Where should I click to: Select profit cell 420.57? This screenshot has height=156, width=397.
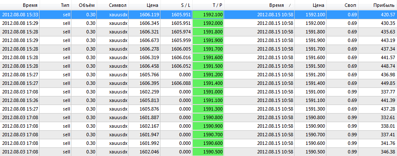click(x=378, y=15)
